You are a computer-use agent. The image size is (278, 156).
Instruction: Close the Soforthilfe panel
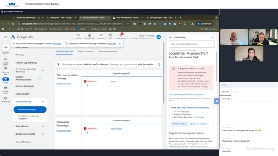point(213,38)
